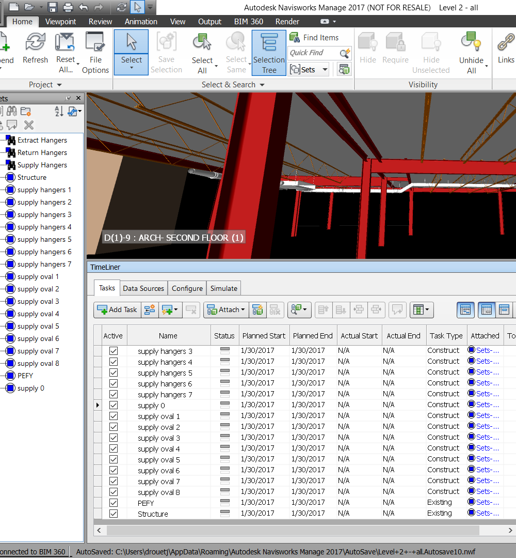The width and height of the screenshot is (516, 558).
Task: Disable the Active checkbox for supply oval 1
Action: click(x=113, y=415)
